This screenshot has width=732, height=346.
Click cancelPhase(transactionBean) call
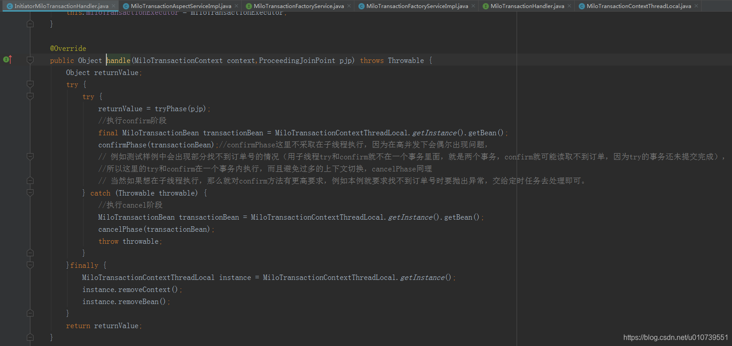[154, 229]
